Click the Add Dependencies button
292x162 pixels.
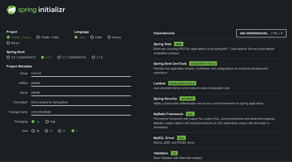click(x=261, y=33)
